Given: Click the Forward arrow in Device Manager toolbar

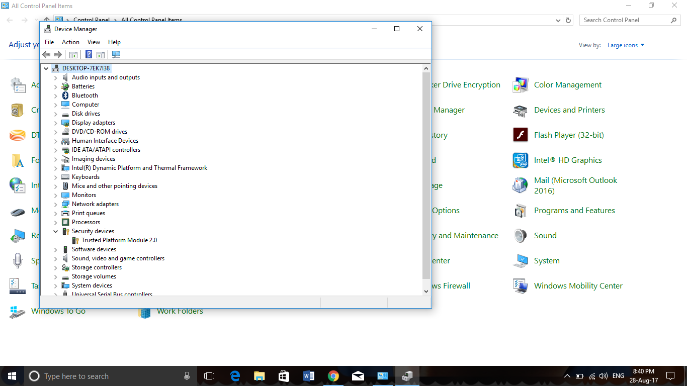Looking at the screenshot, I should (58, 54).
